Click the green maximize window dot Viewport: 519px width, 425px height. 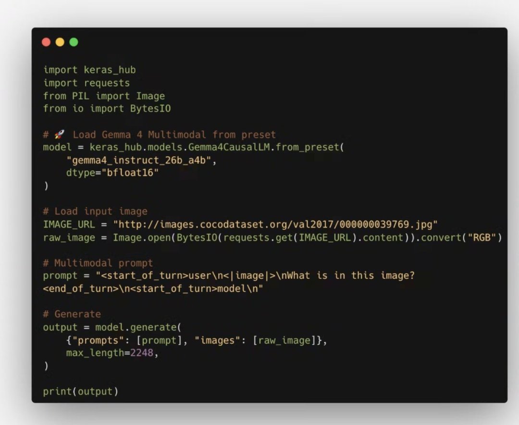[74, 42]
